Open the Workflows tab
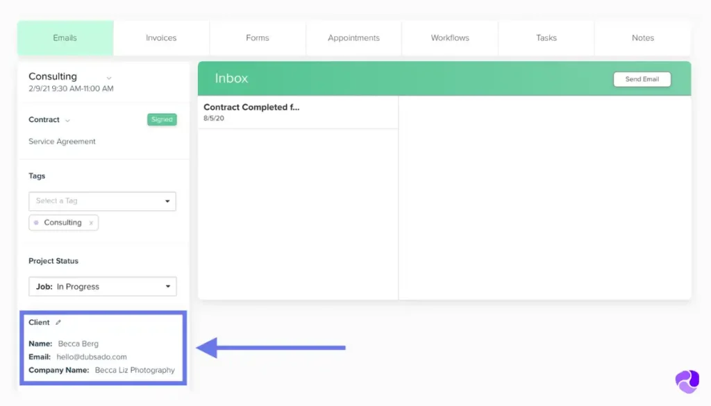Image resolution: width=711 pixels, height=406 pixels. point(450,38)
